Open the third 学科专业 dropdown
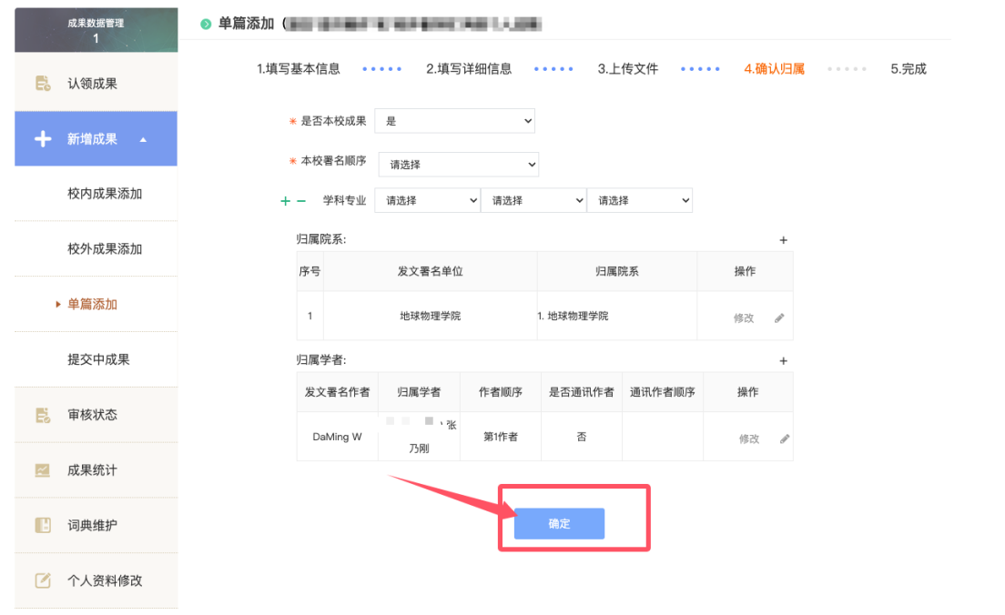This screenshot has width=1005, height=615. (640, 200)
